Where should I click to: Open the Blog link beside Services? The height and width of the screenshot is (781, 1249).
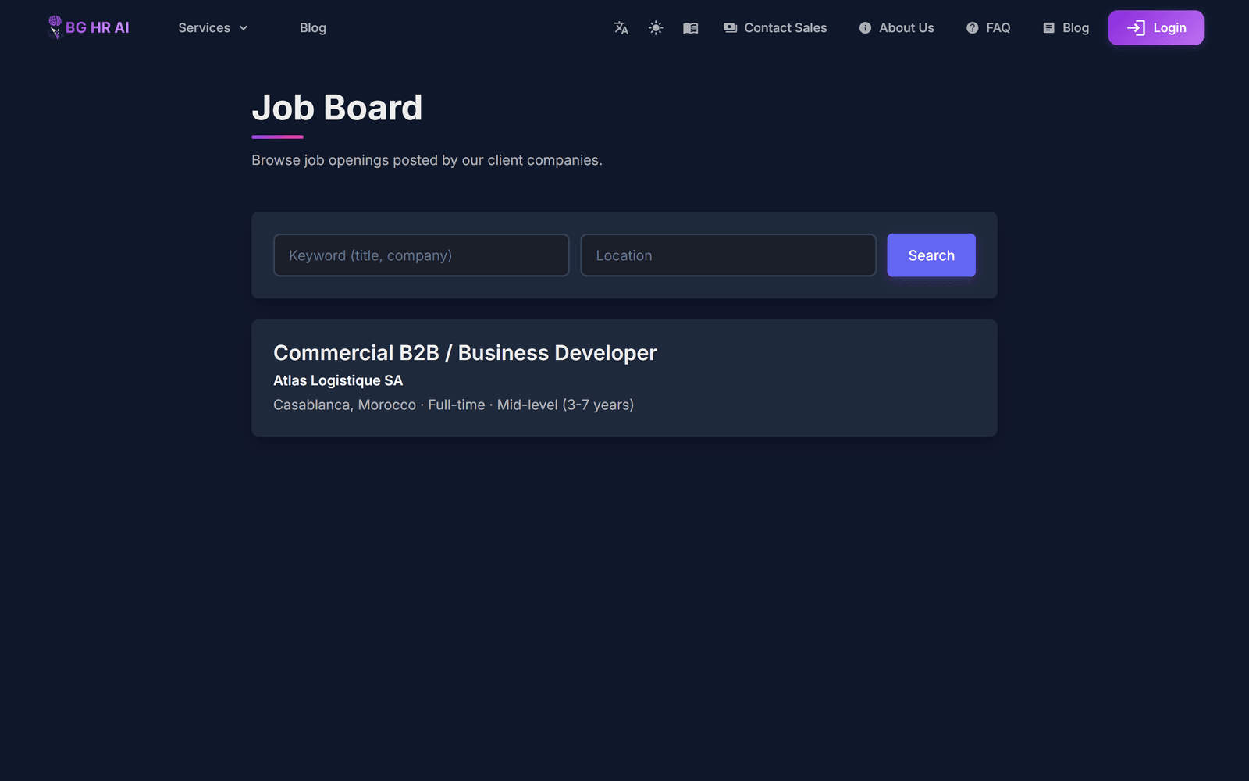[x=313, y=27]
